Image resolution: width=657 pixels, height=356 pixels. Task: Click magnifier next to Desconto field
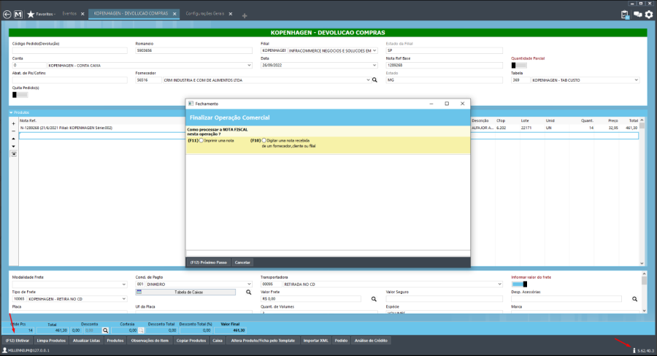106,330
